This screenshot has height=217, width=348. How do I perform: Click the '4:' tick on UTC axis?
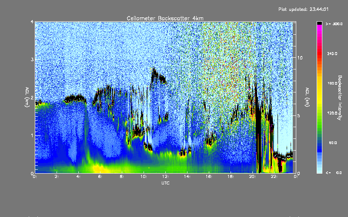coord(78,177)
